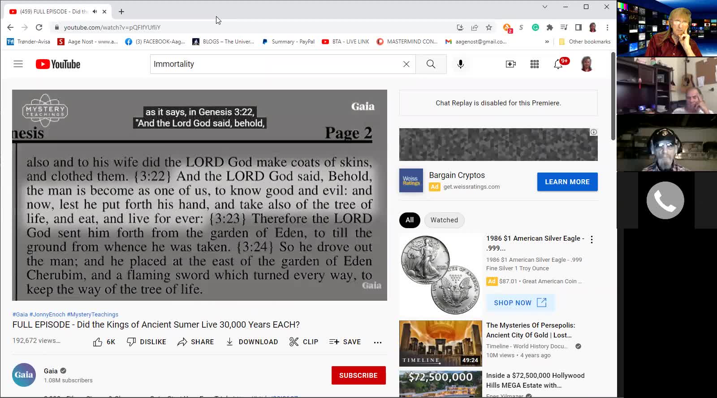Bookmark this page with star icon
717x398 pixels.
[x=489, y=27]
